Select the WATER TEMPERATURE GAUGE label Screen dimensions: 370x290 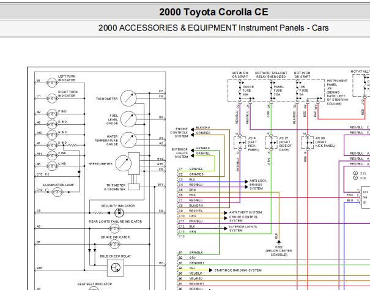tap(106, 140)
